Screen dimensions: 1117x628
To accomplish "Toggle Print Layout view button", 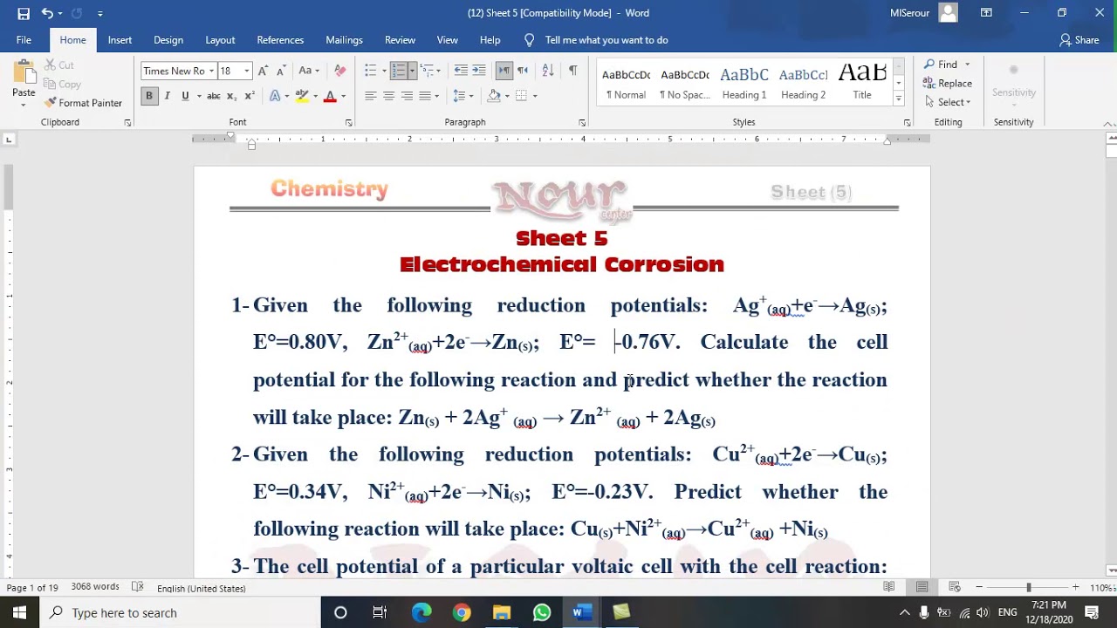I will (x=922, y=588).
